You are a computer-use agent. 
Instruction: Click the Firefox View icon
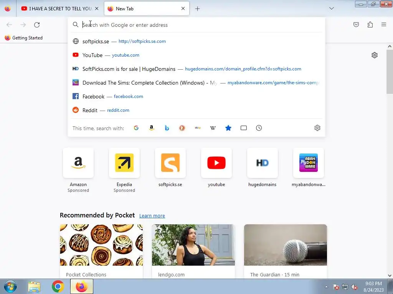(x=8, y=8)
